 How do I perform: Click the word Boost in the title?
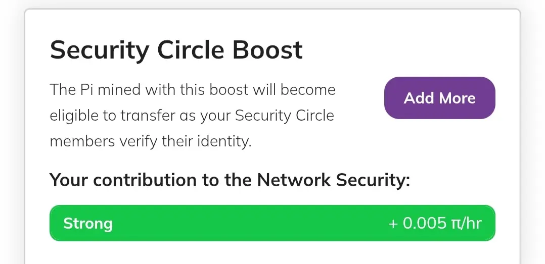(x=267, y=50)
